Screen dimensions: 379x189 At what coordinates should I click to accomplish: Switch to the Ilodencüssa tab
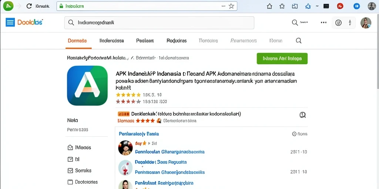click(x=112, y=41)
